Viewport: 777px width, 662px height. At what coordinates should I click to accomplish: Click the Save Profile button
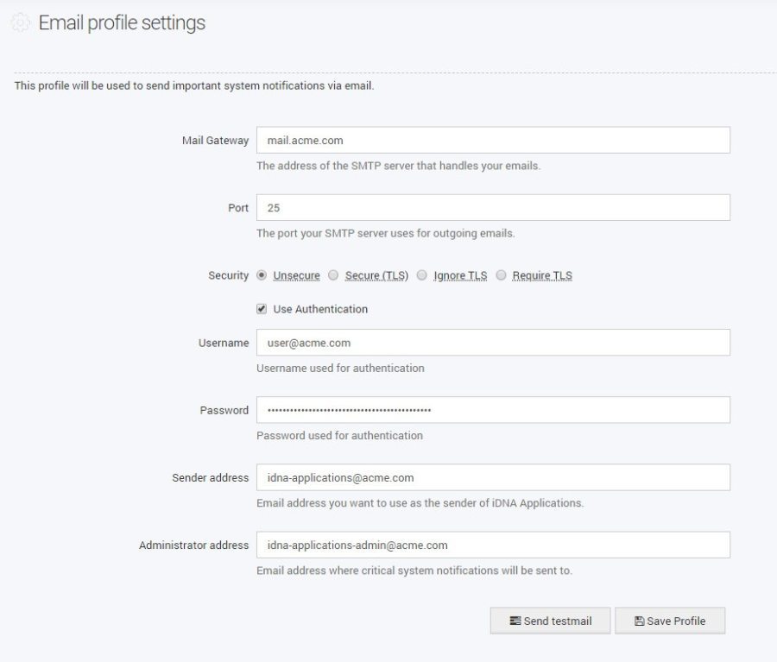[x=670, y=621]
